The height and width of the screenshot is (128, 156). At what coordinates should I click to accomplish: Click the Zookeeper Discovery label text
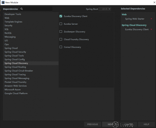pyautogui.click(x=75, y=32)
